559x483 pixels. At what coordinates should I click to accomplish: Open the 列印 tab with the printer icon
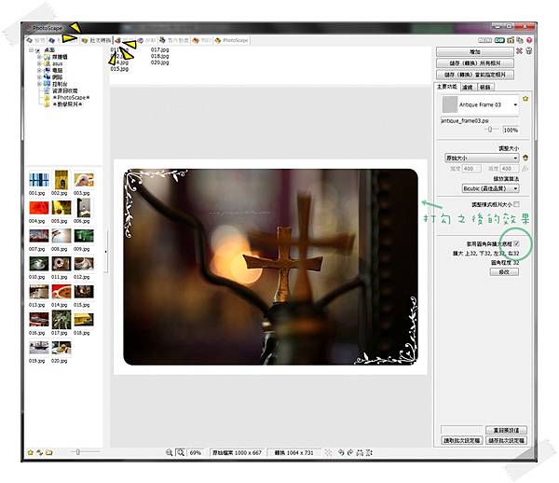(201, 40)
